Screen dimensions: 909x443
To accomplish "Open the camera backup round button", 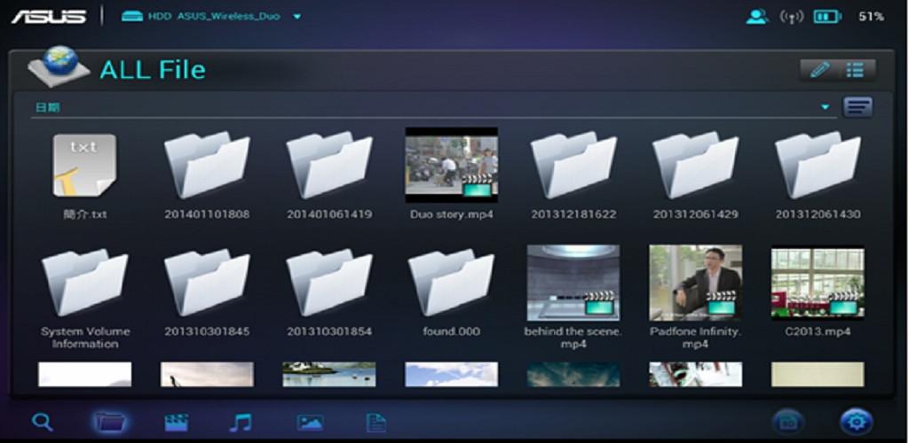I will (788, 423).
